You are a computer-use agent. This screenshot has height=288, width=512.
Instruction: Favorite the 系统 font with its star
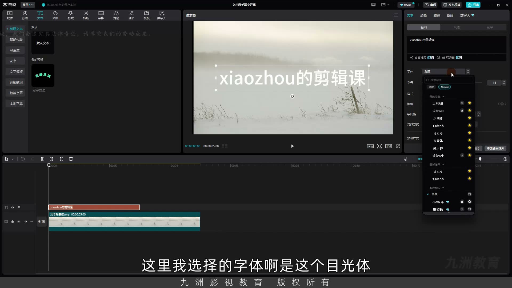point(470,194)
